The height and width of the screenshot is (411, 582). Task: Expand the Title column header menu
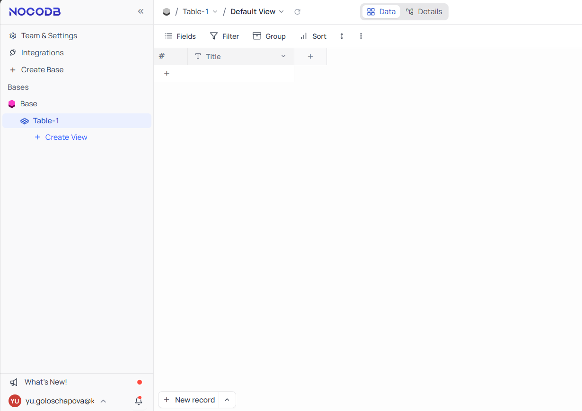283,57
